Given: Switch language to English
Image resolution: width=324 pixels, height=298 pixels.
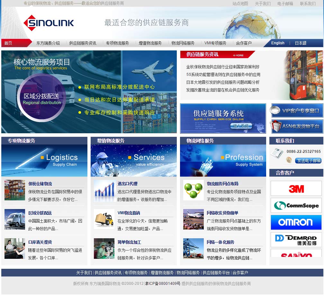Looking at the screenshot, I should click(x=278, y=43).
